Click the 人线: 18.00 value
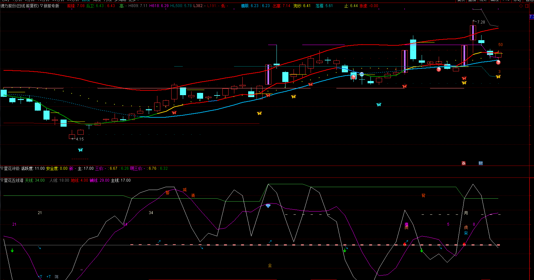Viewport: 534px width, 280px height. [x=60, y=180]
